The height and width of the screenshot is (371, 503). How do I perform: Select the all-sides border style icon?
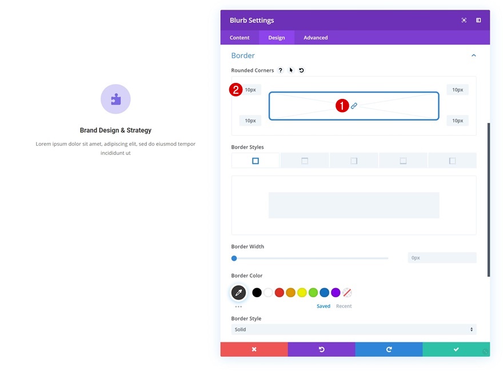(x=256, y=161)
